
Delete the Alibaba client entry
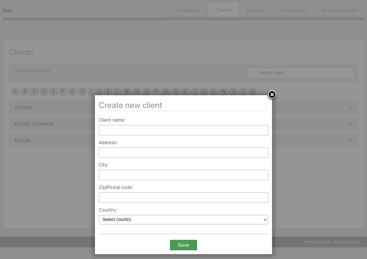click(x=350, y=107)
